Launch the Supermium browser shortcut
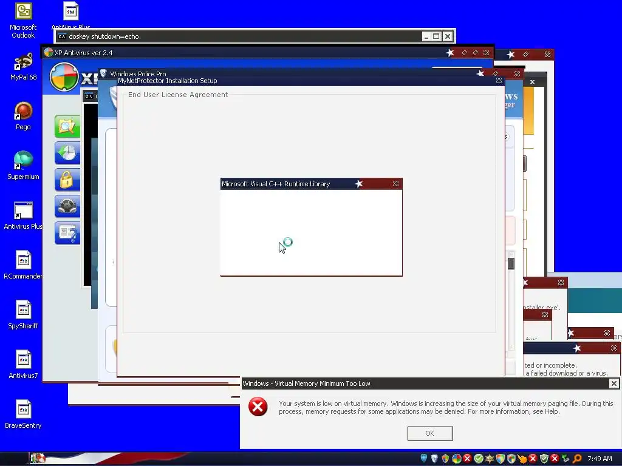Viewport: 622px width, 466px height. 23,160
